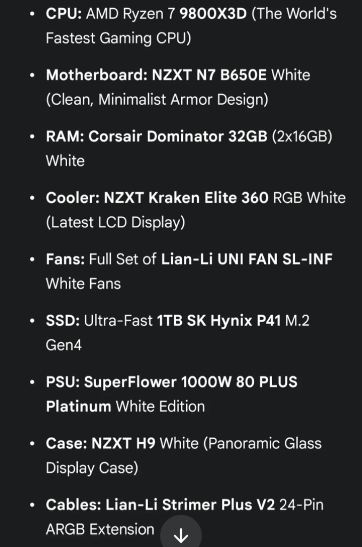
Task: Click the scroll-down arrow button
Action: (181, 534)
